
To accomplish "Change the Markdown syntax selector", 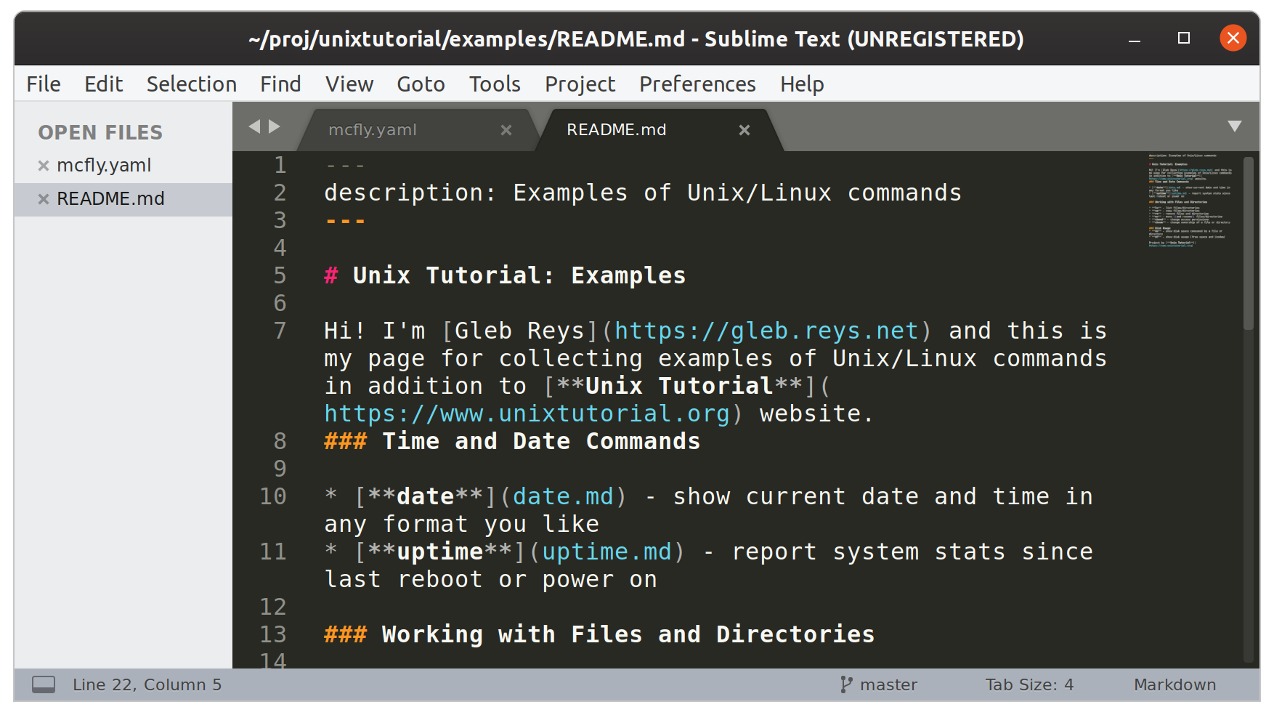I will [x=1174, y=684].
